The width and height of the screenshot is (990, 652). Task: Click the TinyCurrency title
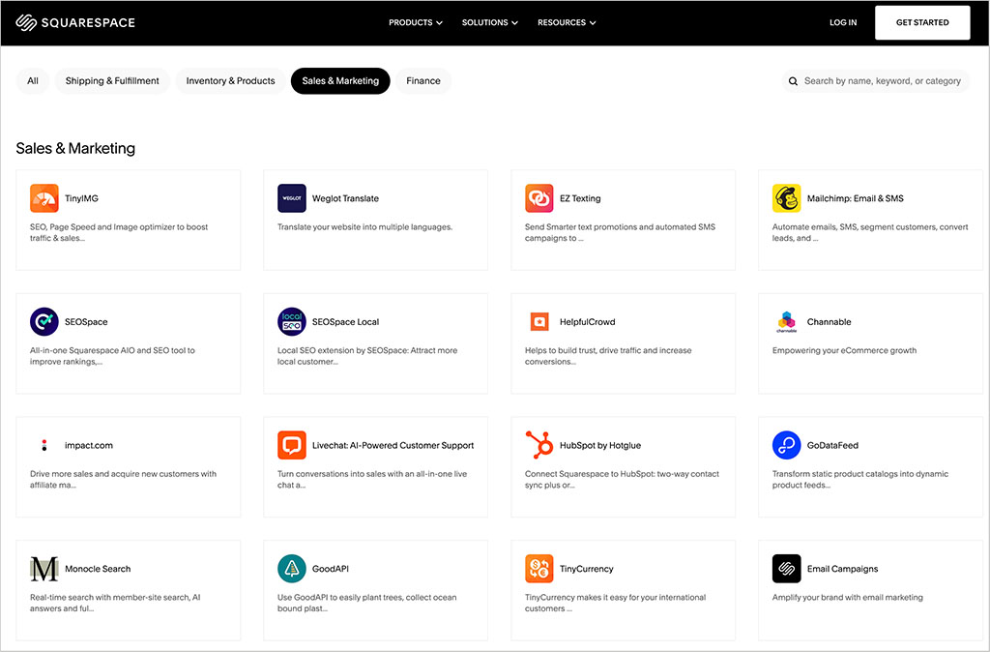(587, 569)
